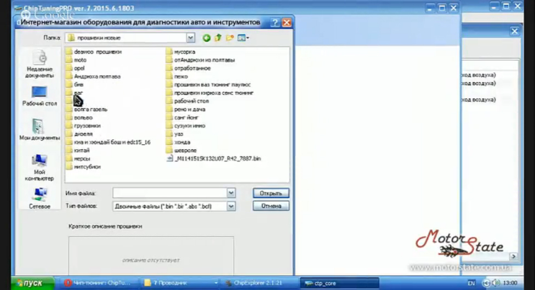Viewport: 535px width, 290px height.
Task: Select the moto folder
Action: click(76, 60)
